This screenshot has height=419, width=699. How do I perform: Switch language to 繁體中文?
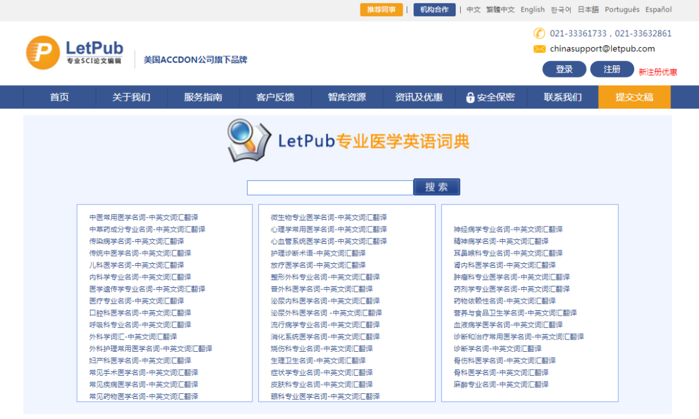(x=500, y=9)
